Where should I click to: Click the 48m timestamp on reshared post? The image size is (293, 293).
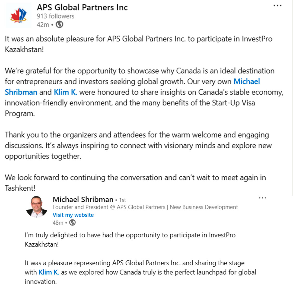pos(58,223)
